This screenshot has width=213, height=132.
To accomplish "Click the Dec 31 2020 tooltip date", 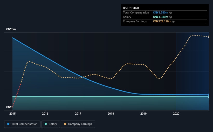I will (131, 8).
